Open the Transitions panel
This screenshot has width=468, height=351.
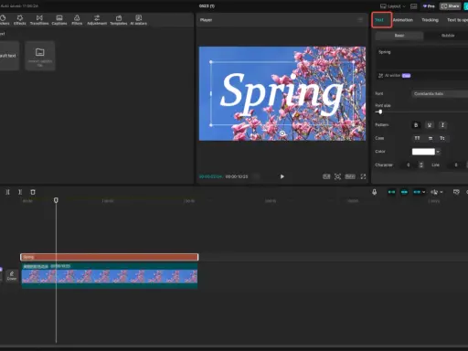[39, 20]
